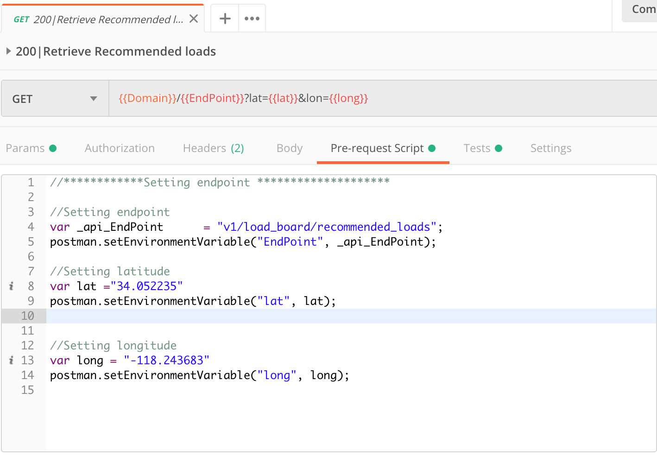Click the "-118.243683" longitude value

click(167, 361)
